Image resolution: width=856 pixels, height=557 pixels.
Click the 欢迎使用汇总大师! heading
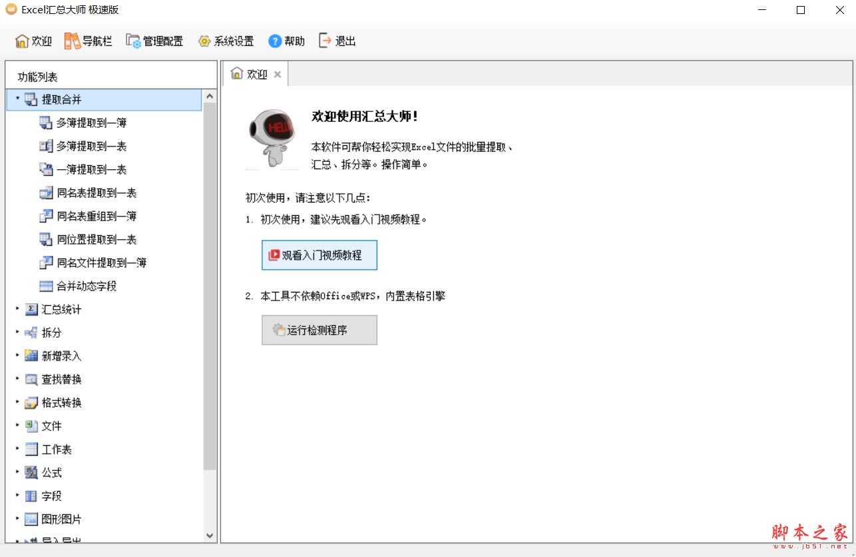(365, 116)
